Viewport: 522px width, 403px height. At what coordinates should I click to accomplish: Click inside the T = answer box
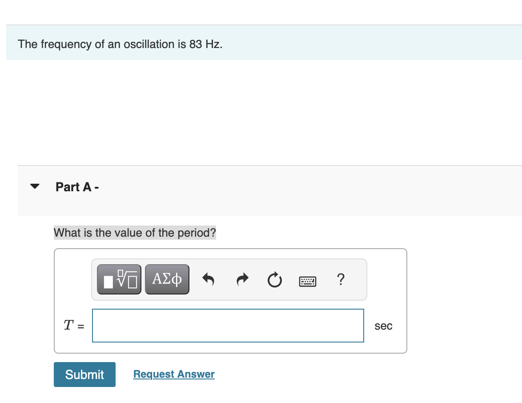pyautogui.click(x=227, y=325)
